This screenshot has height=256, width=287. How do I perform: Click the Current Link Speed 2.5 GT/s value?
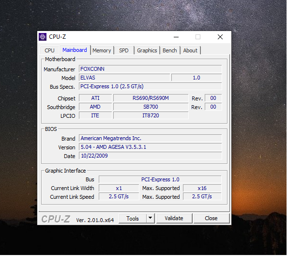119,196
